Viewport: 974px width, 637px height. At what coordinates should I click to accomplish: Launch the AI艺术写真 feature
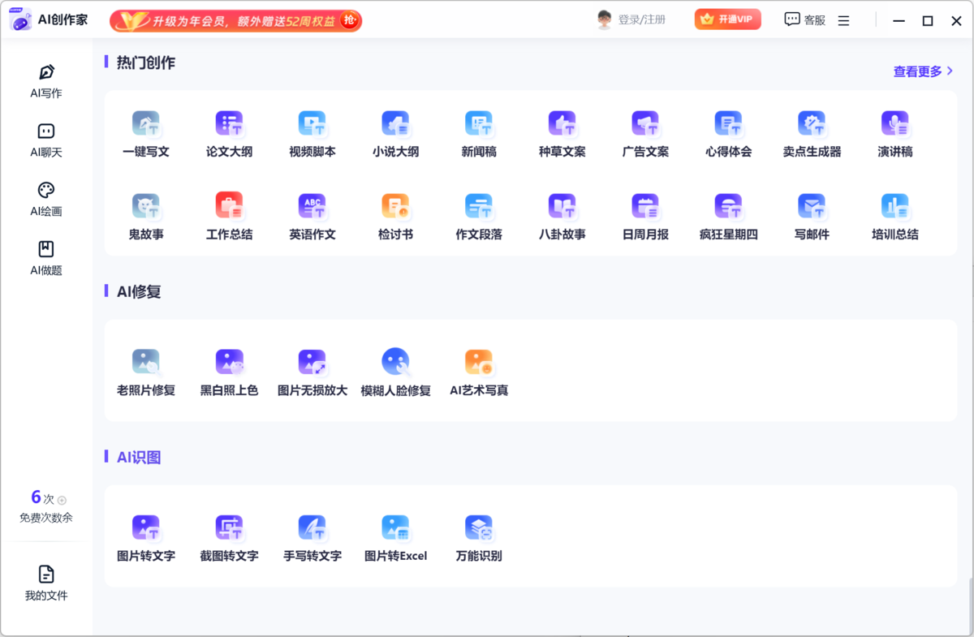479,370
